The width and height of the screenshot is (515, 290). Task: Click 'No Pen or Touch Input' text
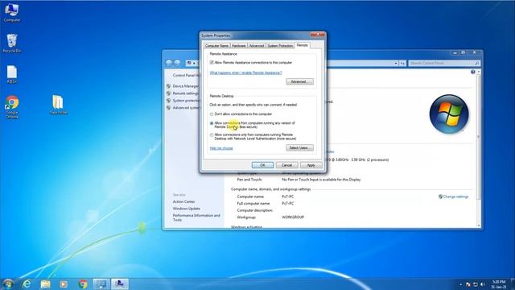point(321,180)
